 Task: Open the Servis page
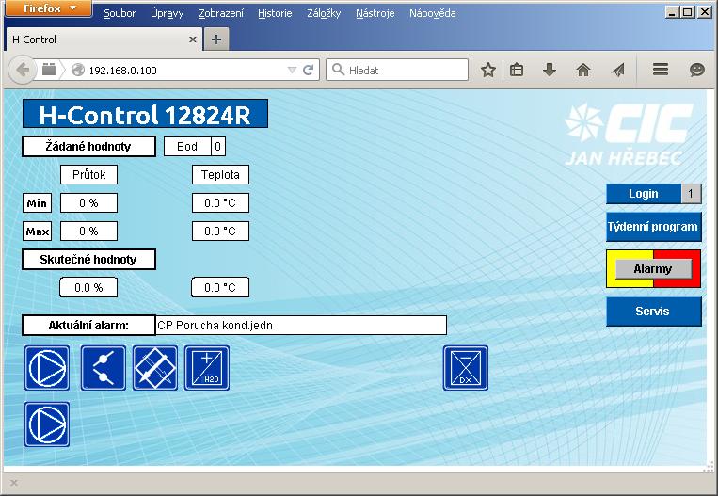coord(653,312)
